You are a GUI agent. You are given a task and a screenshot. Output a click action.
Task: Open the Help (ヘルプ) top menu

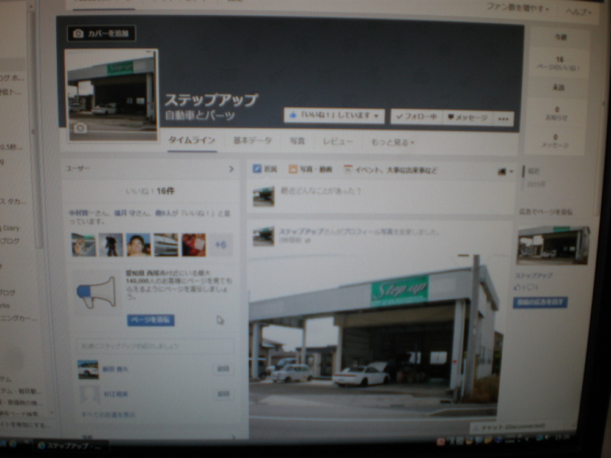pyautogui.click(x=578, y=12)
